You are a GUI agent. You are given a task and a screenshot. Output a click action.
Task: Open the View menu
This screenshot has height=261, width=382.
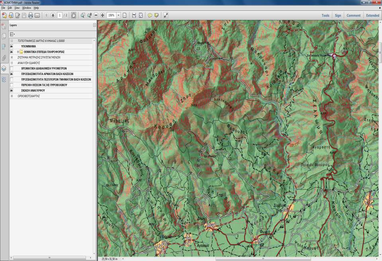[x=17, y=8]
